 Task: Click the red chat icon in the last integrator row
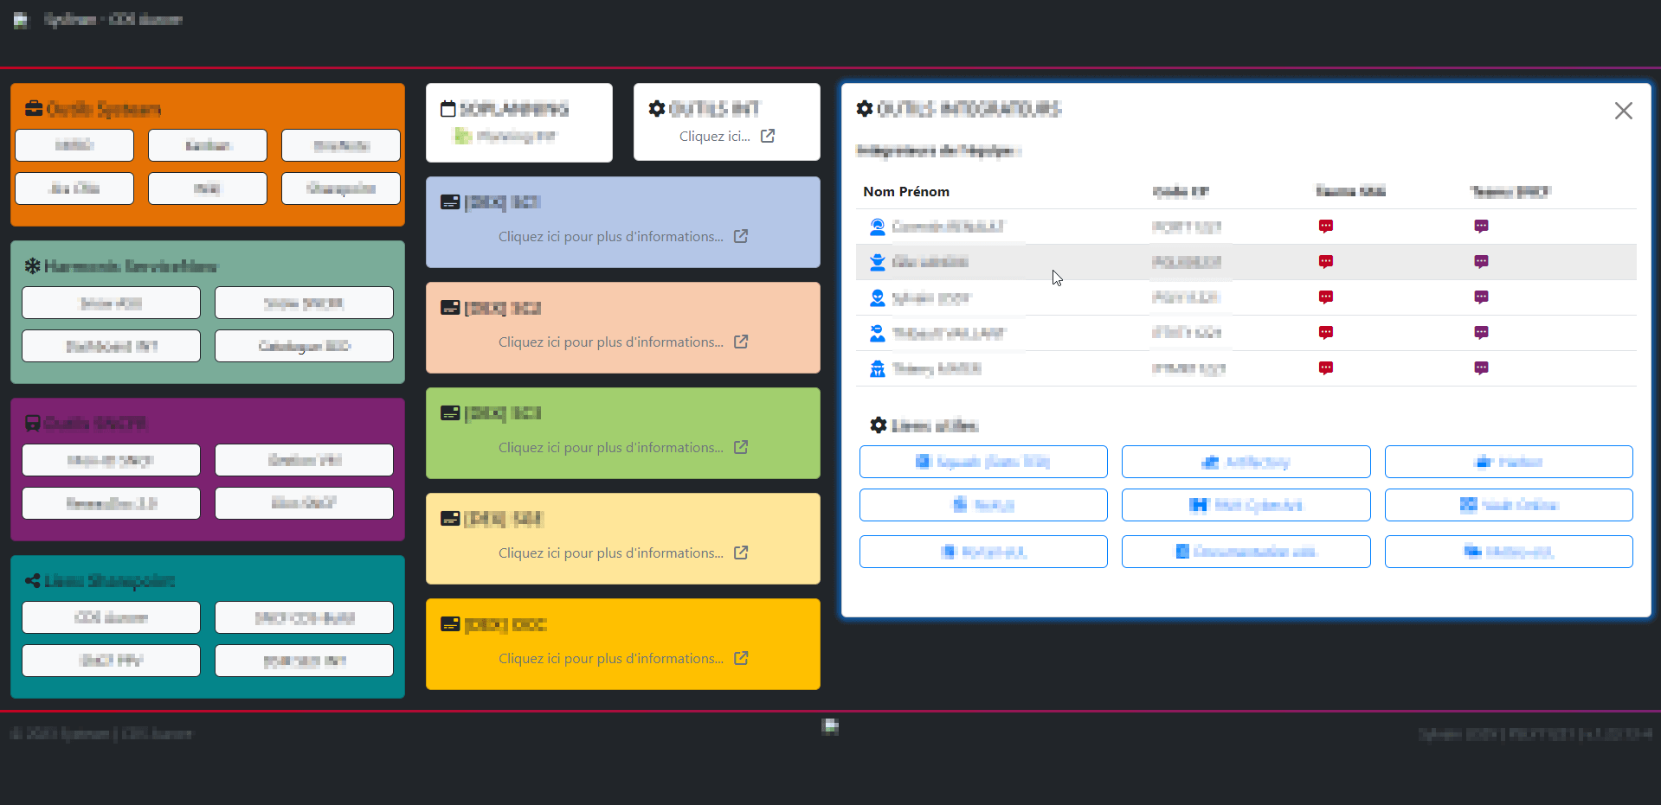coord(1325,368)
